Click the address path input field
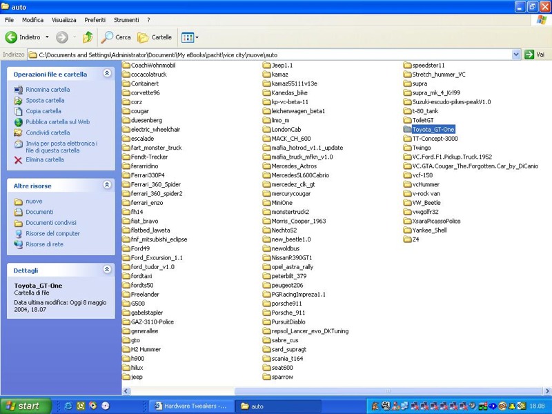The width and height of the screenshot is (552, 414). tap(269, 55)
